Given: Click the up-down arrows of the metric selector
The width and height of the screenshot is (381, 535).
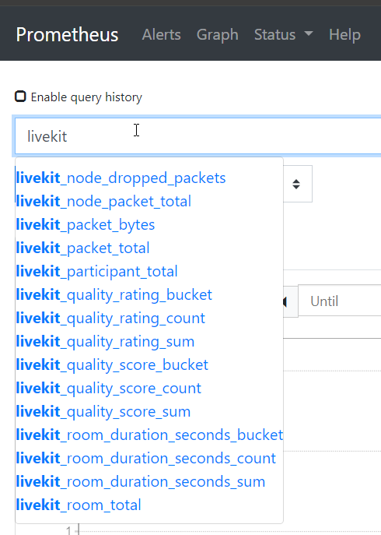Looking at the screenshot, I should (x=296, y=184).
